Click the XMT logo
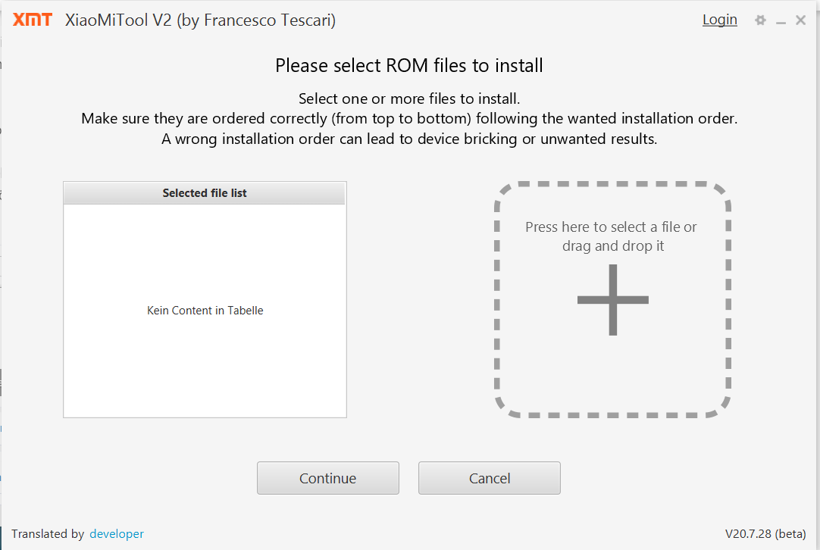820x550 pixels. (x=33, y=20)
